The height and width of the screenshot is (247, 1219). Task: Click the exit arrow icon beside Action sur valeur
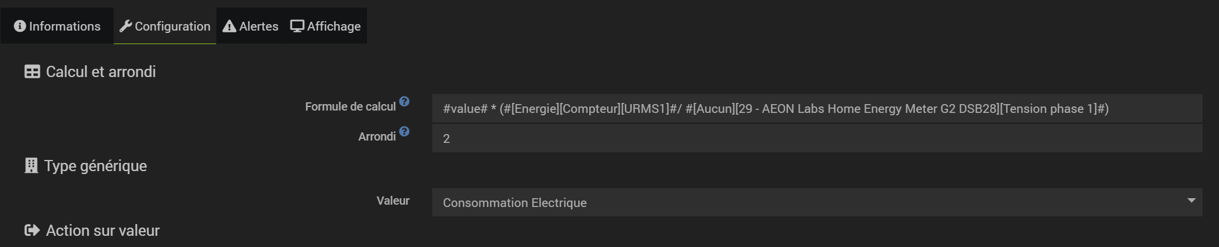pyautogui.click(x=32, y=231)
